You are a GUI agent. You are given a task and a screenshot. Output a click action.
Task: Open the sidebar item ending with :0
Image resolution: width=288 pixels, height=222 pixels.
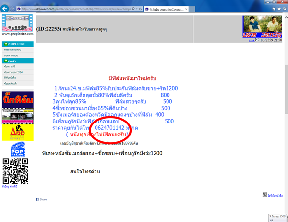[x=10, y=66]
